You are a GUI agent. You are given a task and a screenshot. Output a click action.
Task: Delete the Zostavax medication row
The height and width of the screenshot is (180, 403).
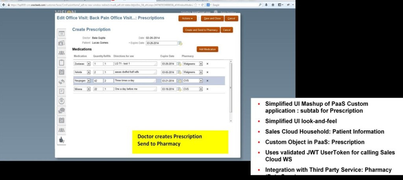(207, 64)
